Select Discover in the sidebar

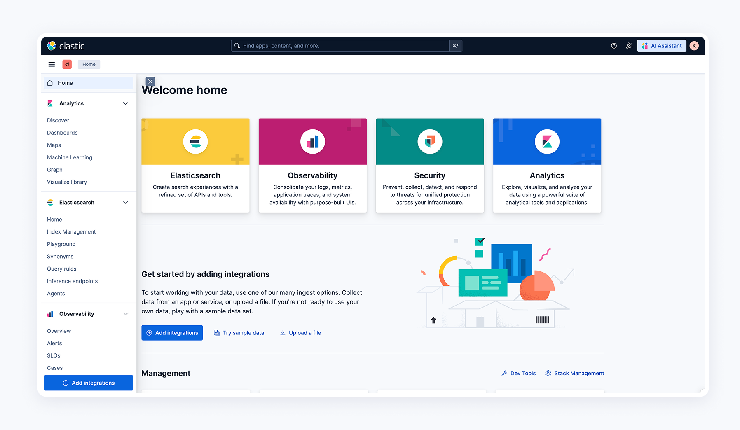pos(58,120)
